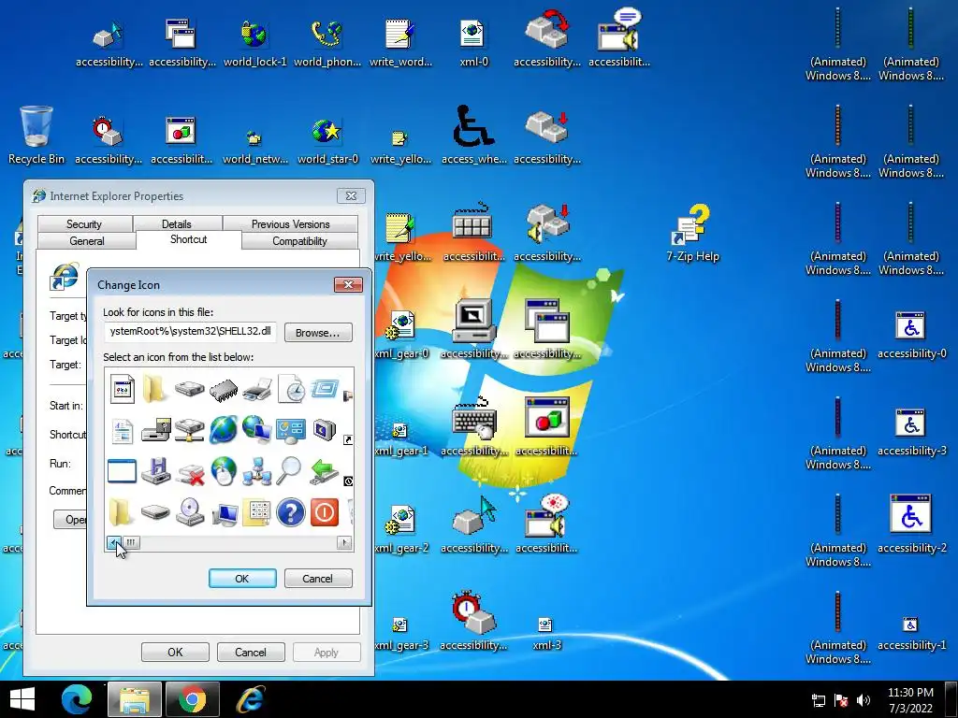The image size is (958, 718).
Task: Select the blue question mark help icon
Action: click(x=291, y=512)
